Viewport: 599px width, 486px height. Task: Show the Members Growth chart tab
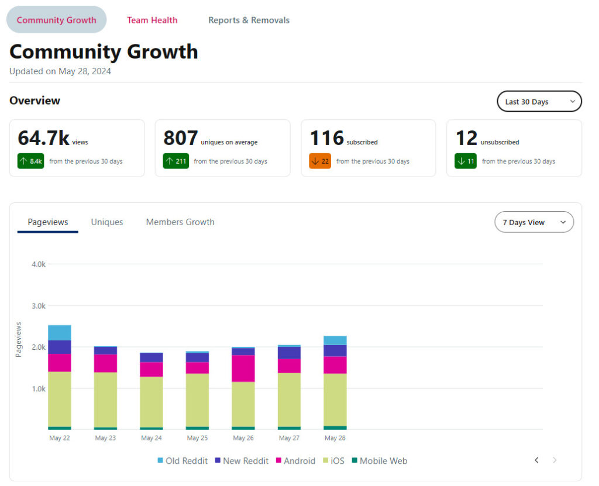pos(180,222)
